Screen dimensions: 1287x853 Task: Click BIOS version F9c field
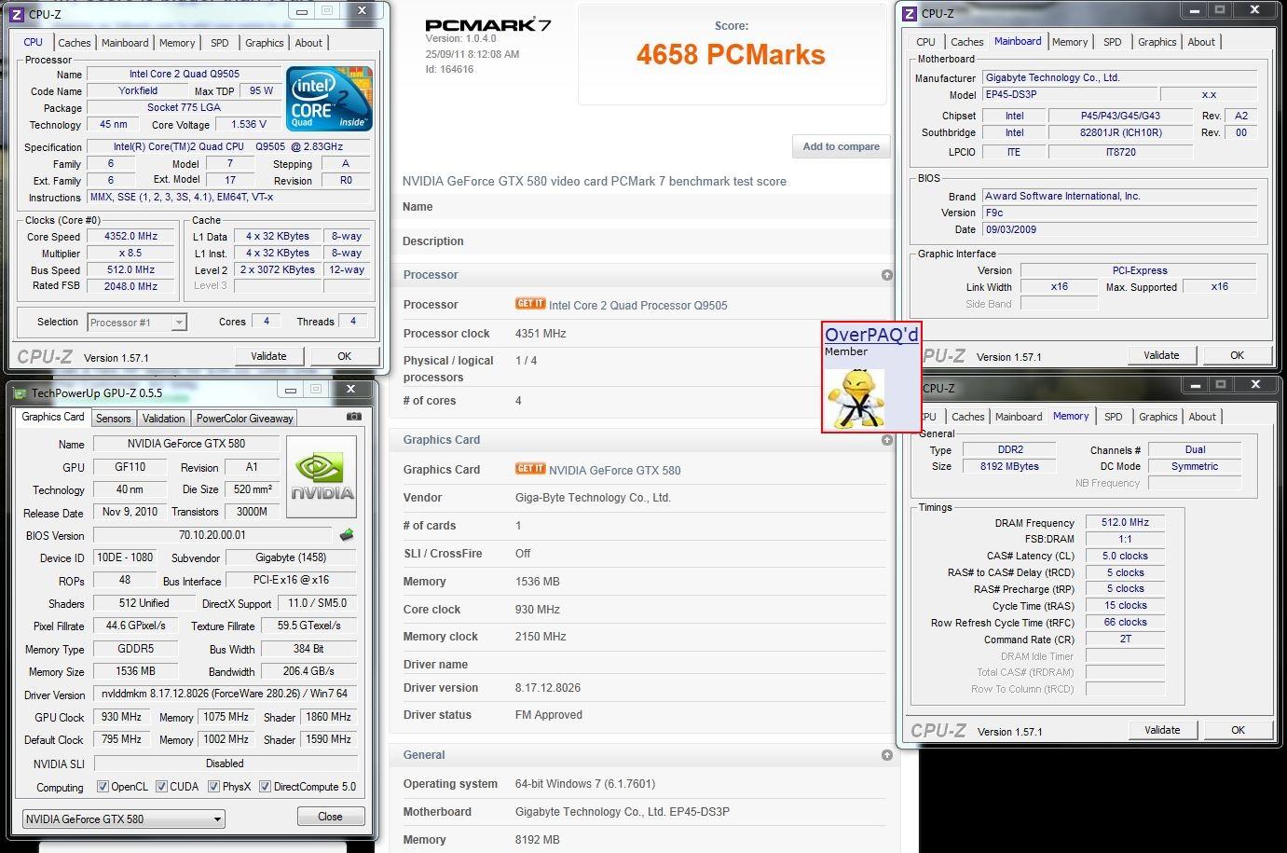pyautogui.click(x=1119, y=213)
